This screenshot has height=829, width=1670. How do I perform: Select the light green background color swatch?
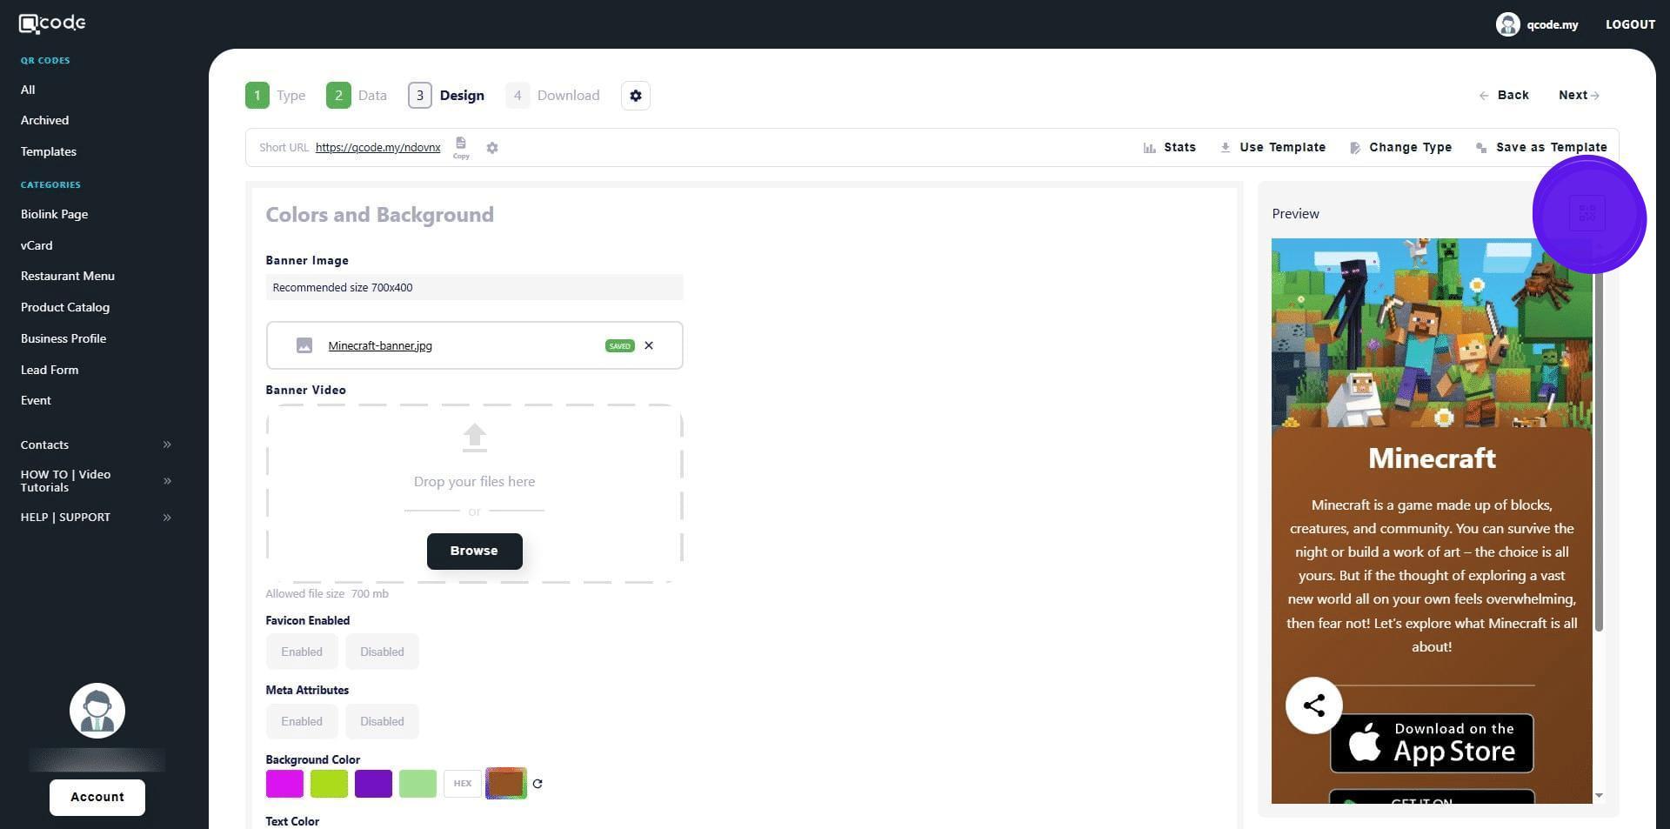tap(417, 784)
